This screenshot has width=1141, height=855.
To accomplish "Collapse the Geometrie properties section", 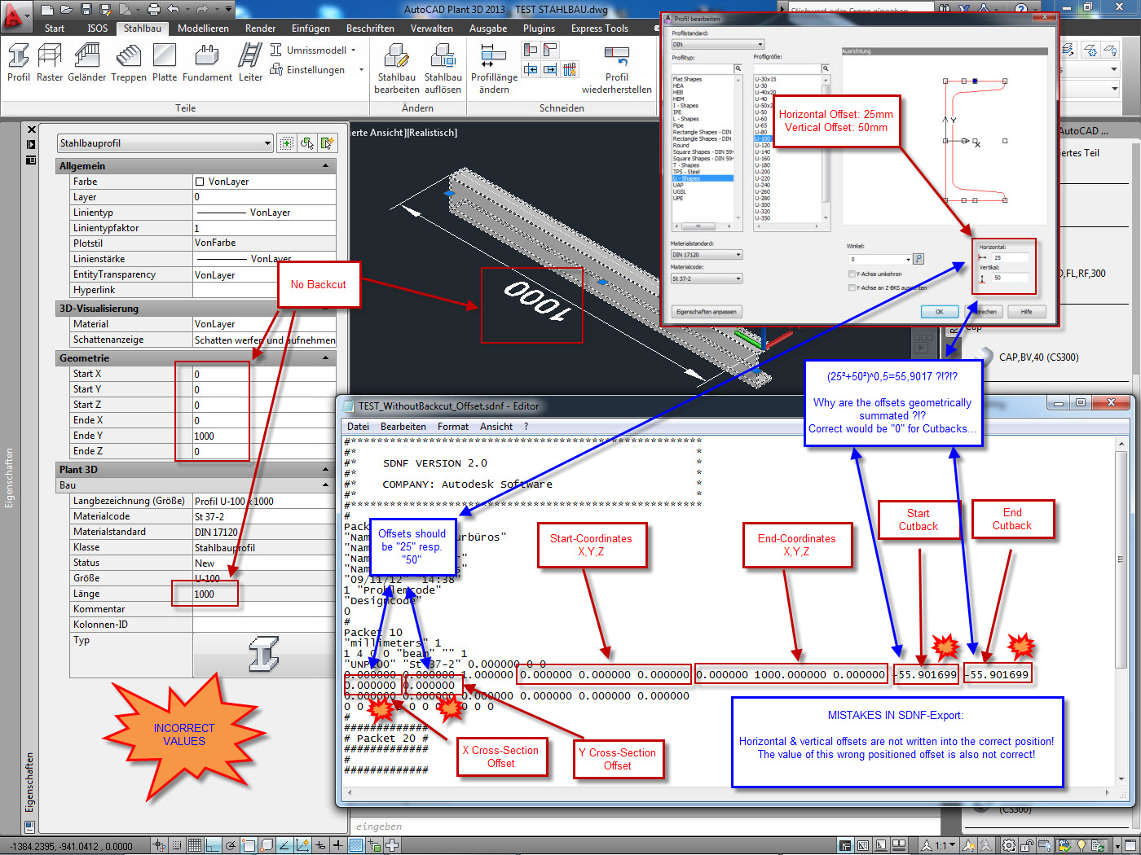I will click(x=326, y=358).
